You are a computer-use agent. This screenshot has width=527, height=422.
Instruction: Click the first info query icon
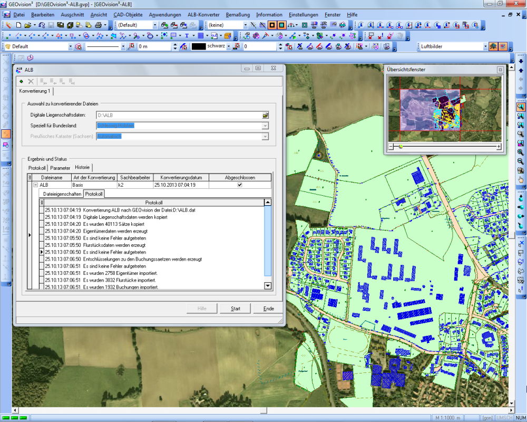(x=361, y=25)
